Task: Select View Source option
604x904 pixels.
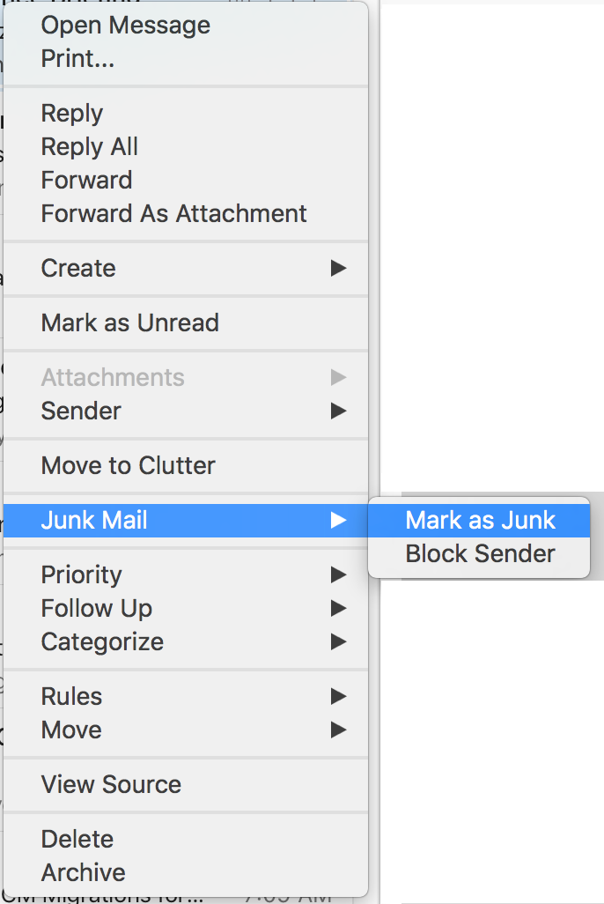Action: click(186, 785)
